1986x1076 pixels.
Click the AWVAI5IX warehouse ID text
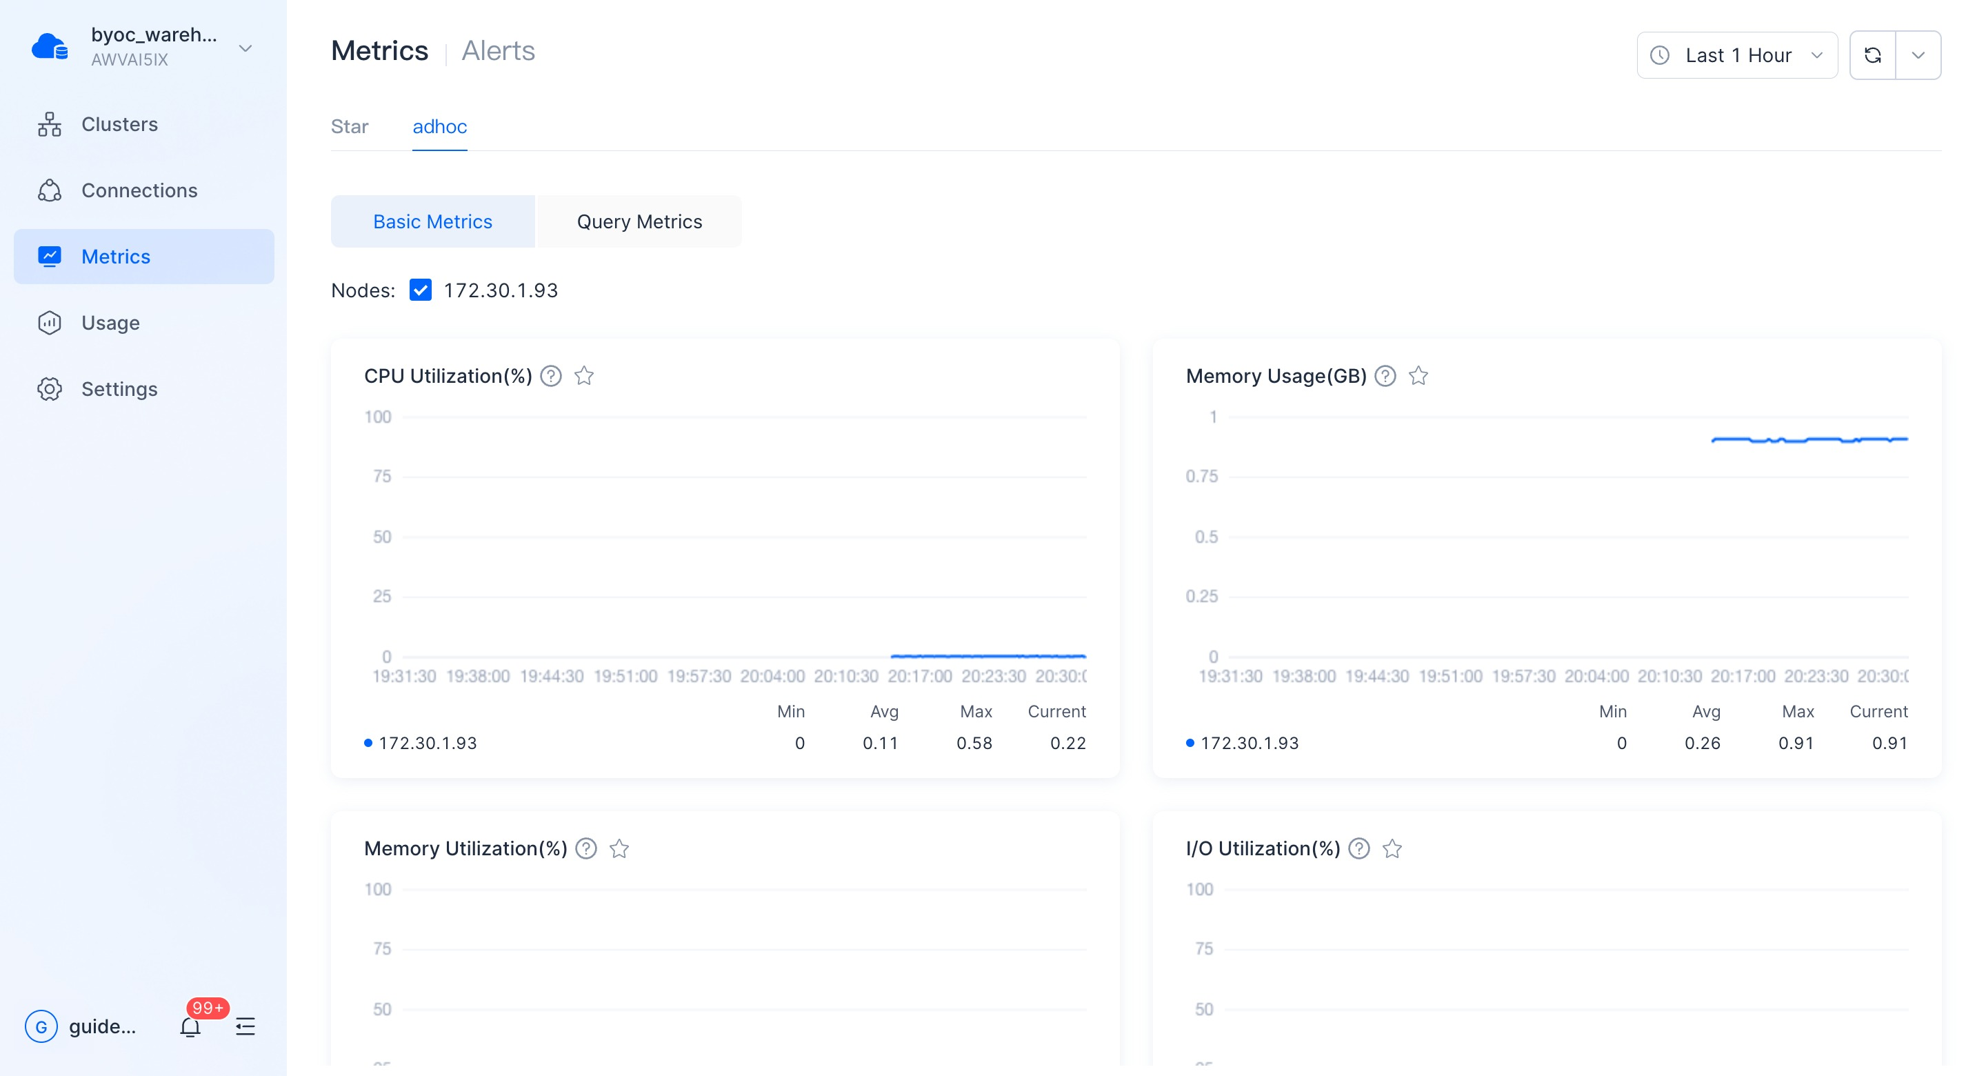130,60
